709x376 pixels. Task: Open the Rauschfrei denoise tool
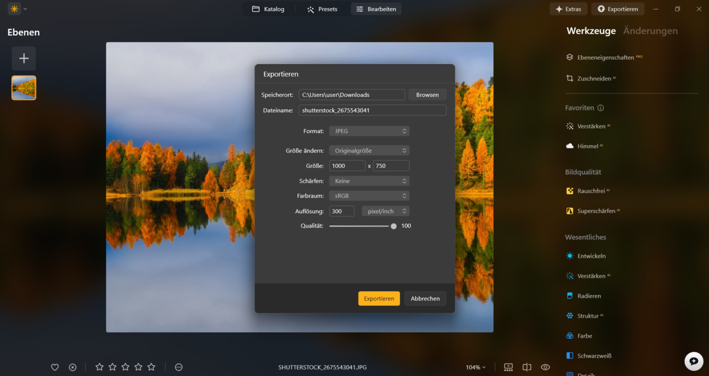tap(587, 191)
